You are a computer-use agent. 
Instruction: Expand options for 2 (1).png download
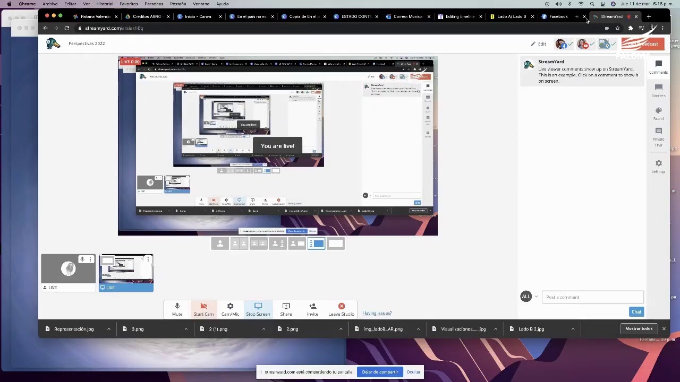pos(263,329)
